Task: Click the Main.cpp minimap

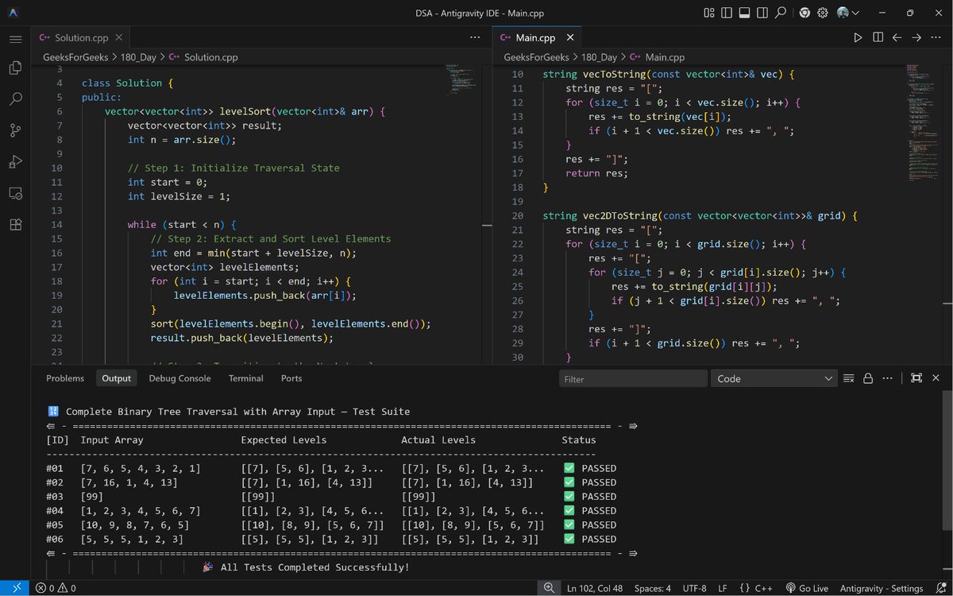Action: coord(922,123)
